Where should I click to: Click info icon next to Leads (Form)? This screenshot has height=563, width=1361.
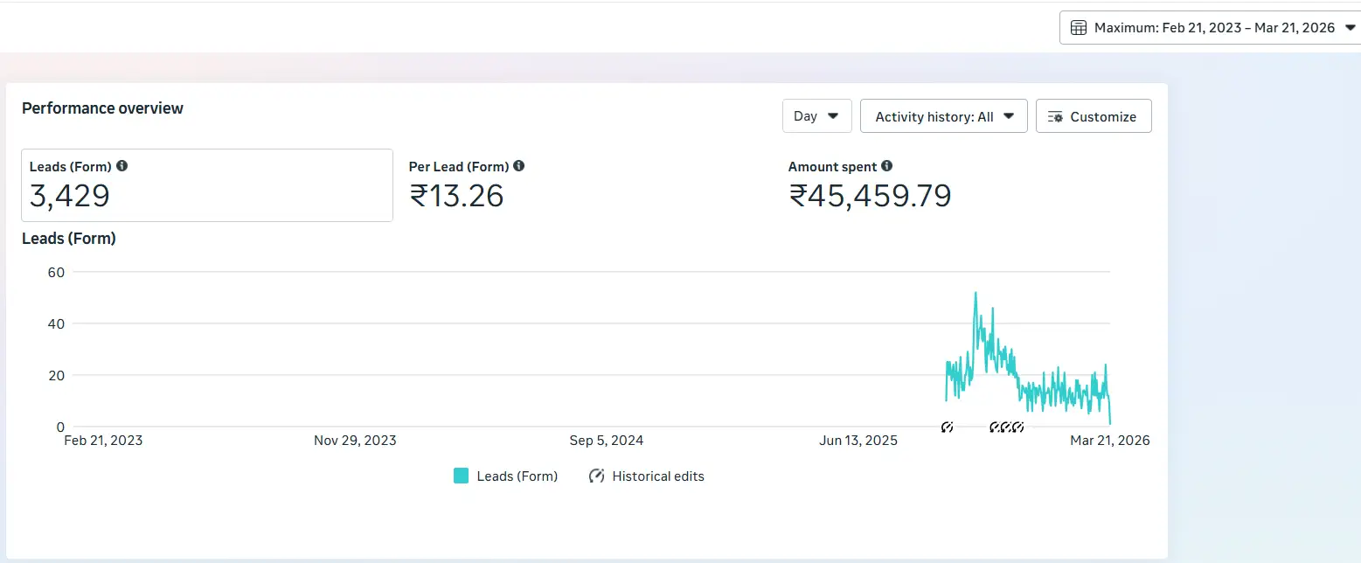pyautogui.click(x=122, y=166)
